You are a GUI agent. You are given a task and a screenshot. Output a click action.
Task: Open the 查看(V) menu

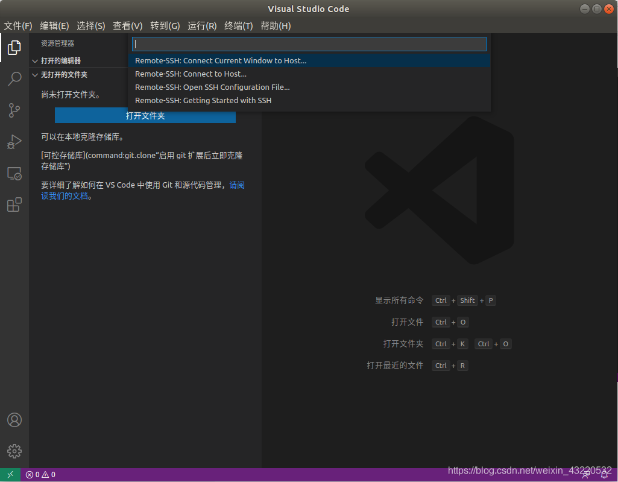pyautogui.click(x=128, y=26)
